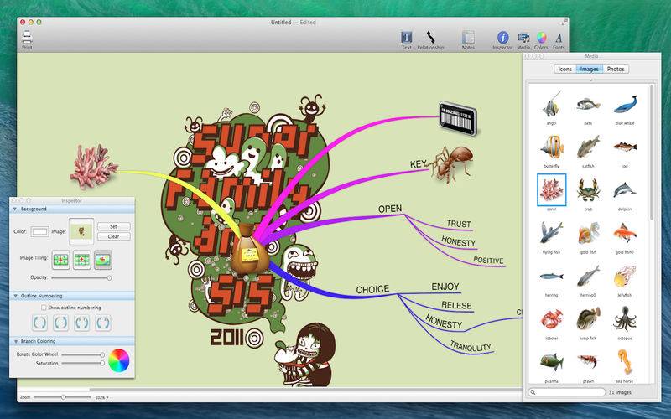Pick the flying fish image
The image size is (671, 419).
click(551, 233)
